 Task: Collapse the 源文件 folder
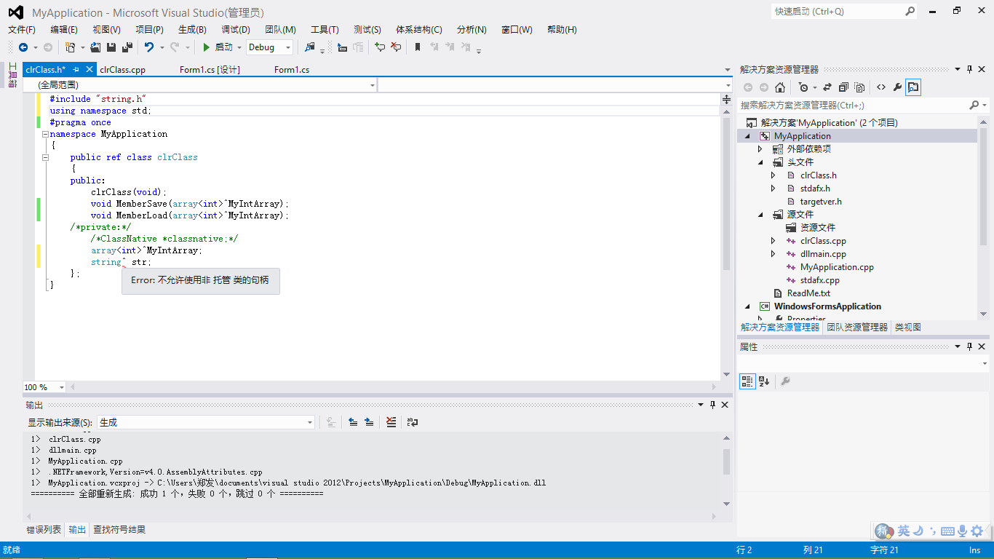pyautogui.click(x=760, y=215)
